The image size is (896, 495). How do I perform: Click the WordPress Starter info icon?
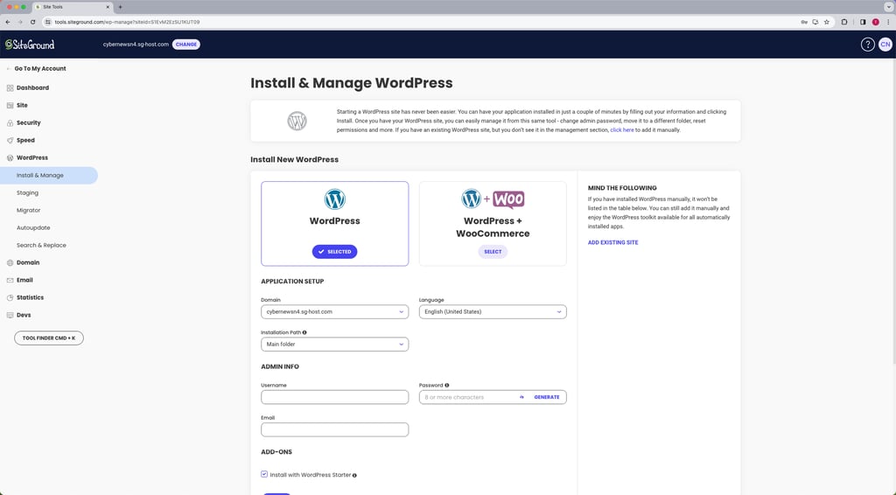(x=355, y=476)
